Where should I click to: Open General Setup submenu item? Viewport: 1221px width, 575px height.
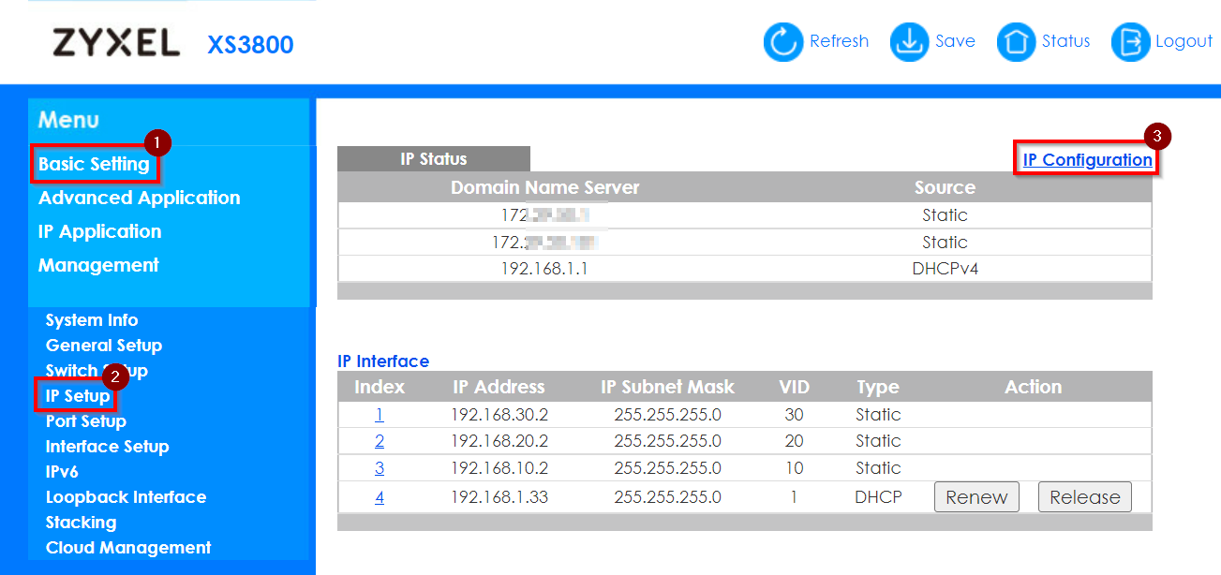pyautogui.click(x=103, y=346)
